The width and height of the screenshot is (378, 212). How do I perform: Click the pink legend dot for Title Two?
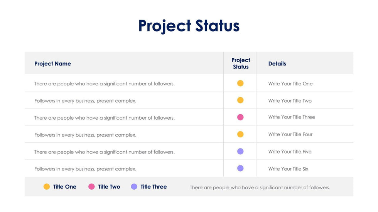coord(91,187)
